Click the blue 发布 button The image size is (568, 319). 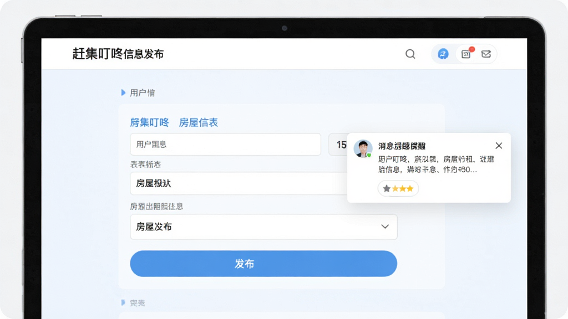click(263, 264)
